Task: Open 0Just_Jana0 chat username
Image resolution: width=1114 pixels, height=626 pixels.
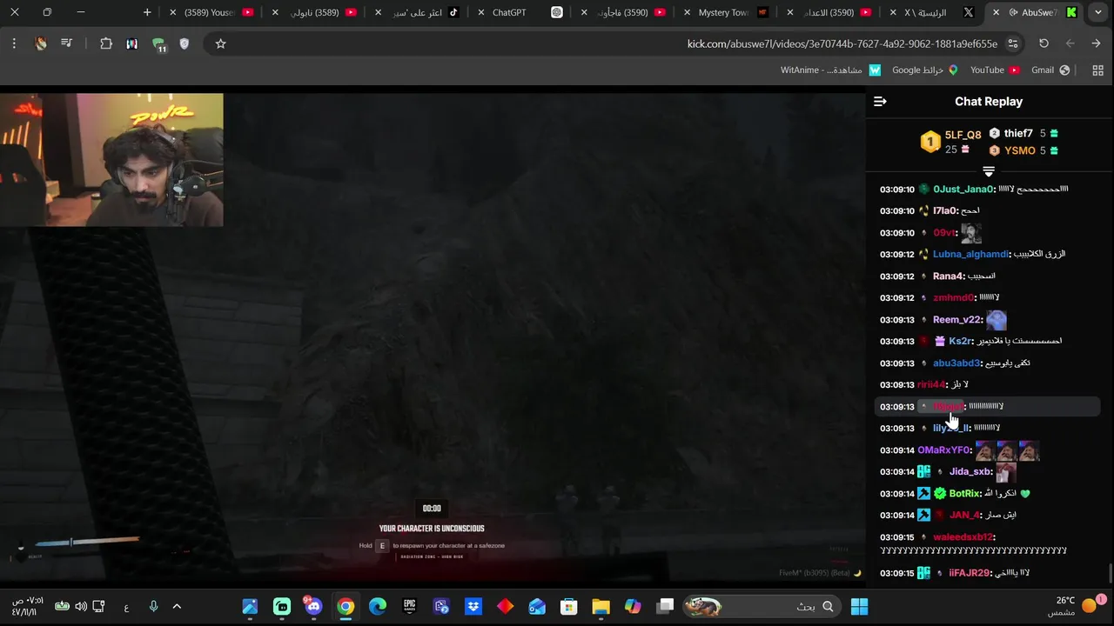Action: click(963, 190)
